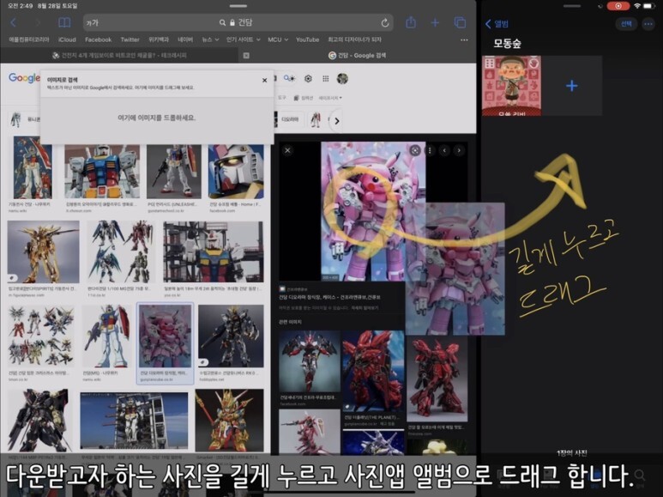Add a new tab with plus icon
Viewport: 663px width, 497px height.
[x=435, y=23]
